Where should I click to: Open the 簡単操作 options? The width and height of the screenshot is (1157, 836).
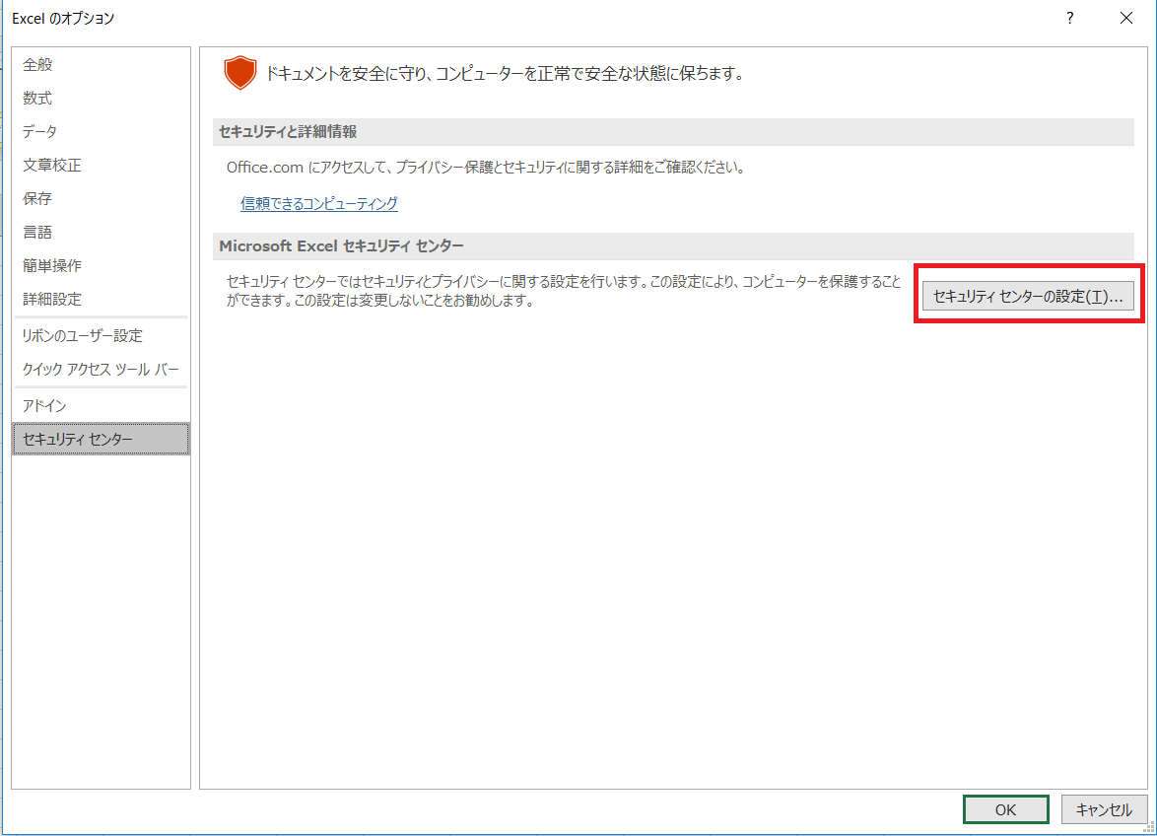tap(51, 265)
